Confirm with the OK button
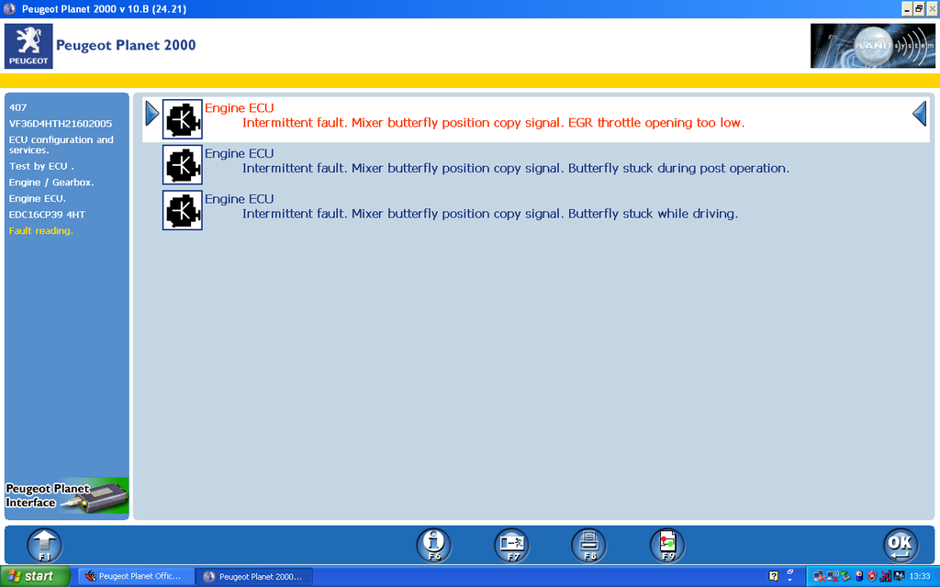This screenshot has width=940, height=587. pyautogui.click(x=901, y=545)
